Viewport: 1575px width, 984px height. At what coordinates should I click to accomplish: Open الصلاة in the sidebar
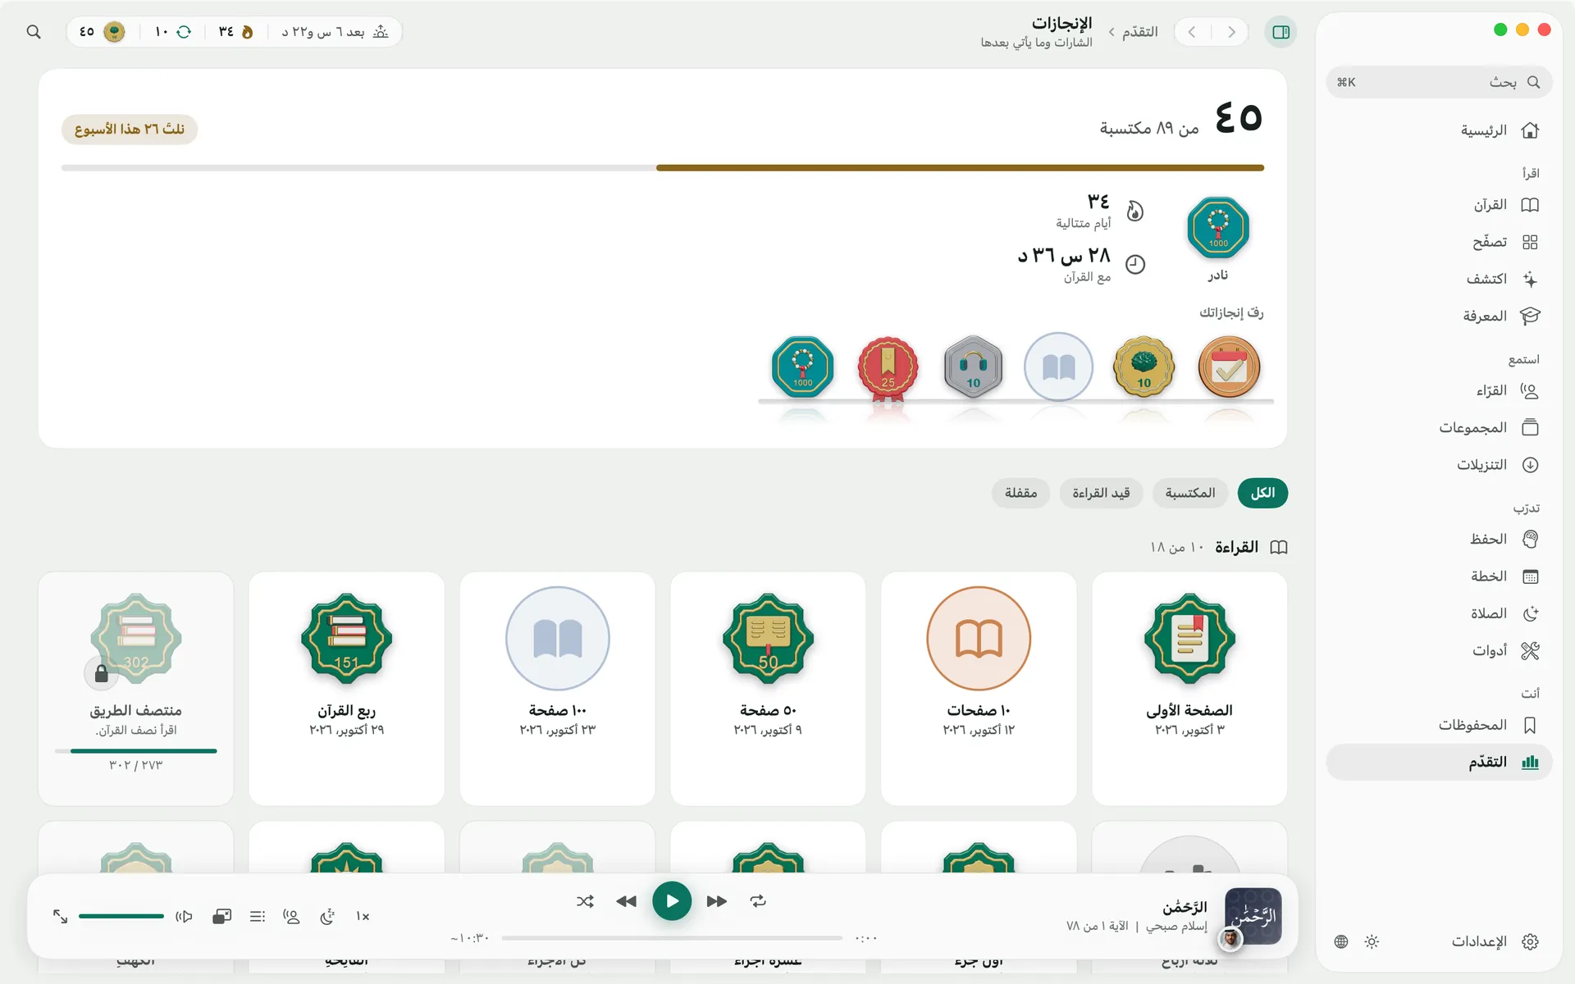1439,613
